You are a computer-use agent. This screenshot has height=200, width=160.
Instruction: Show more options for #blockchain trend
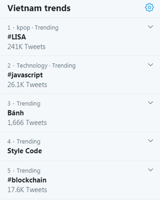click(150, 170)
